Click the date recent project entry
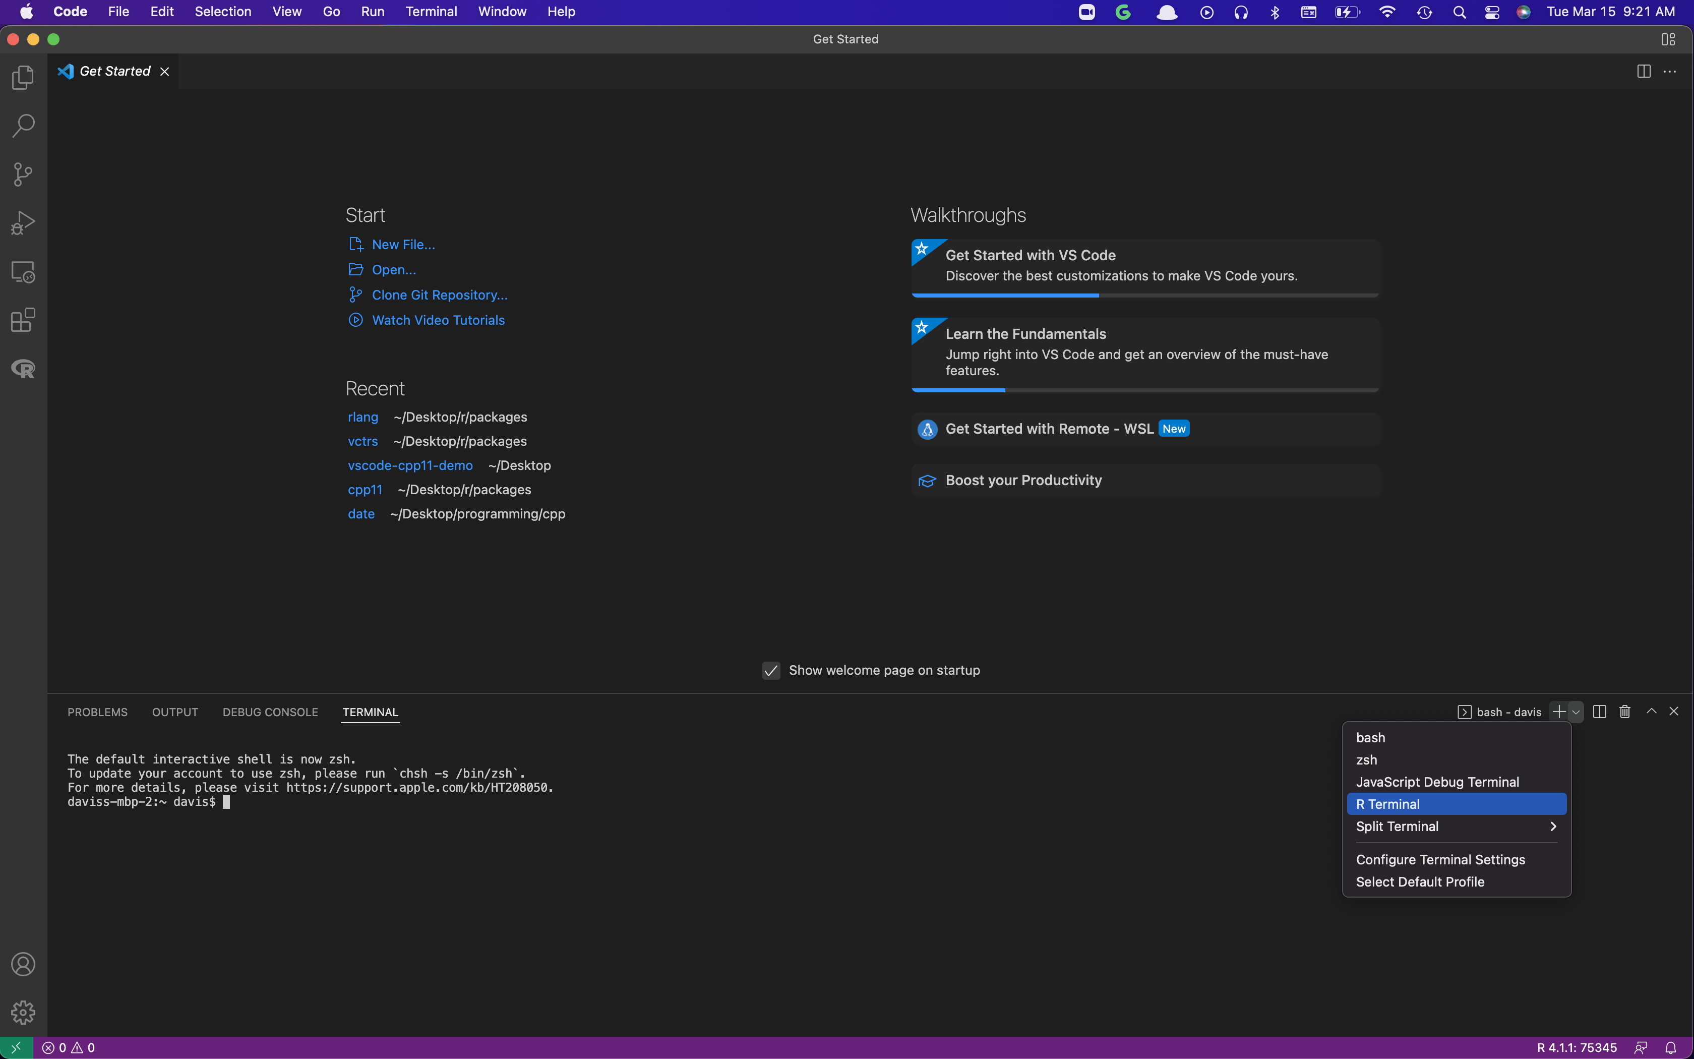This screenshot has width=1694, height=1059. click(x=360, y=512)
